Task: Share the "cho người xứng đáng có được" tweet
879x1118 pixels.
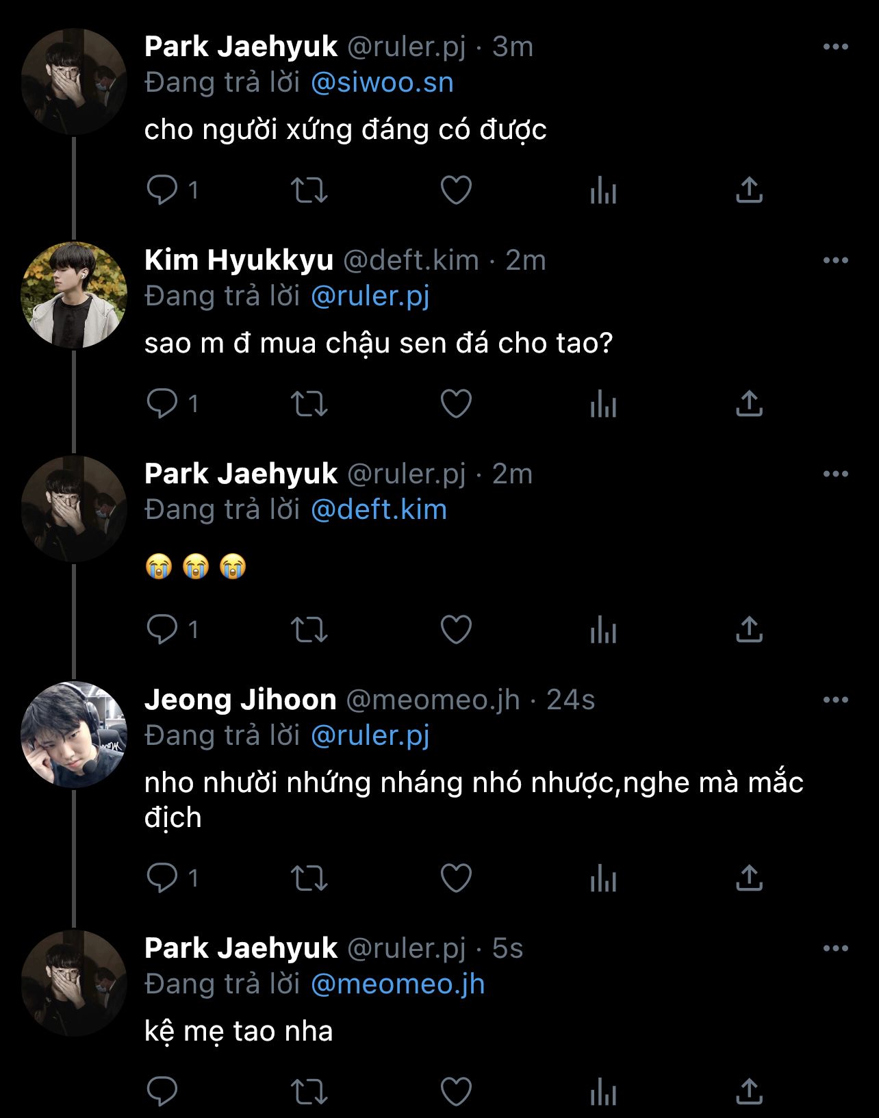Action: 749,190
